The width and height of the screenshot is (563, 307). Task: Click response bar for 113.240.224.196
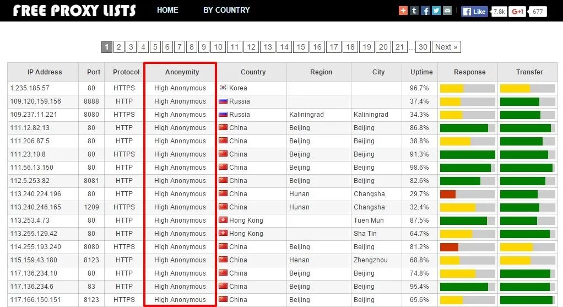pyautogui.click(x=468, y=194)
